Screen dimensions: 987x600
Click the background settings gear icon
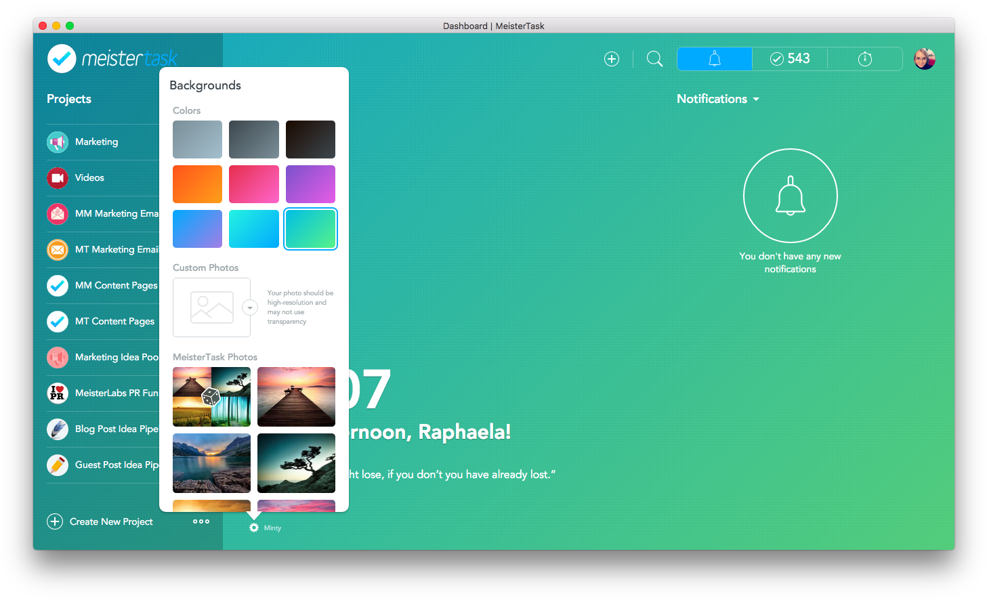254,528
